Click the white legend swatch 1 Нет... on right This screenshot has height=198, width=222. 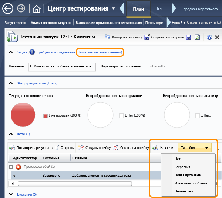tap(198, 115)
